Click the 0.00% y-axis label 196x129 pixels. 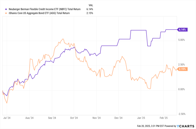(x=181, y=89)
